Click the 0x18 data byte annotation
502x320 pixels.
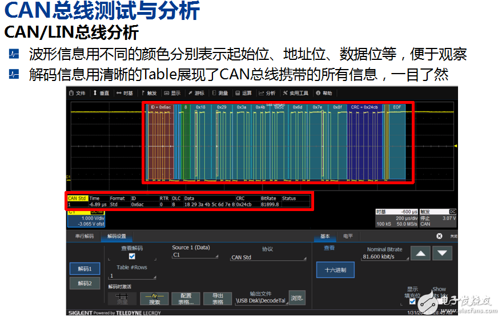pyautogui.click(x=200, y=107)
